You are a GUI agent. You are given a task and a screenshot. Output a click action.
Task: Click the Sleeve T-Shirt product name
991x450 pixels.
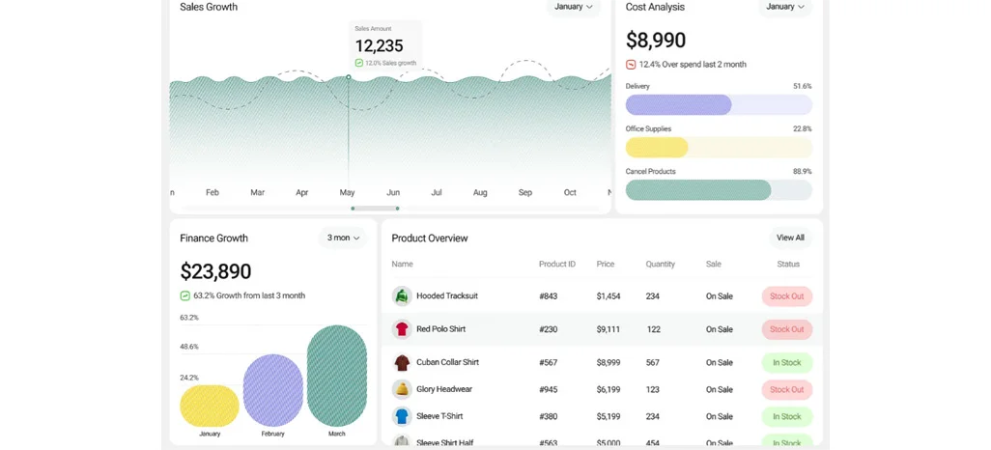439,416
